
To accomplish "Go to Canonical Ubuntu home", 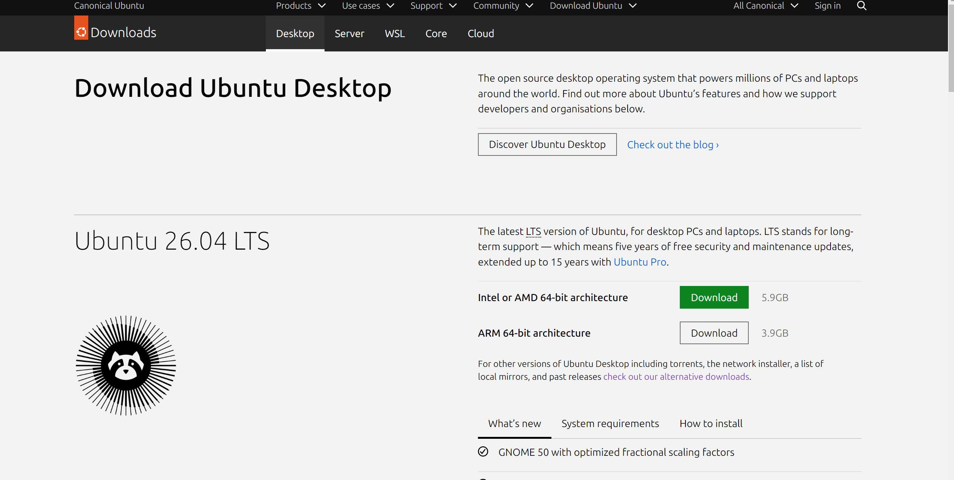I will click(x=109, y=6).
